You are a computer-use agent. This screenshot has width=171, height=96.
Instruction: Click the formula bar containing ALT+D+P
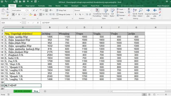pyautogui.click(x=106, y=23)
